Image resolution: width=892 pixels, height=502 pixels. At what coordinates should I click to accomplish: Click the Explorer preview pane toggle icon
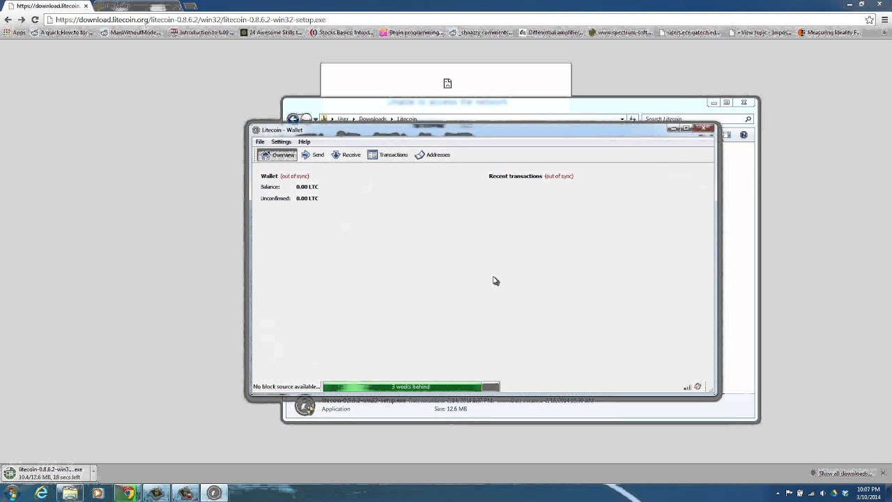point(727,135)
